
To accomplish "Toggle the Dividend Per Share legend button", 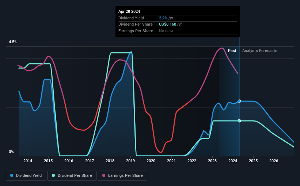I will [x=72, y=176].
